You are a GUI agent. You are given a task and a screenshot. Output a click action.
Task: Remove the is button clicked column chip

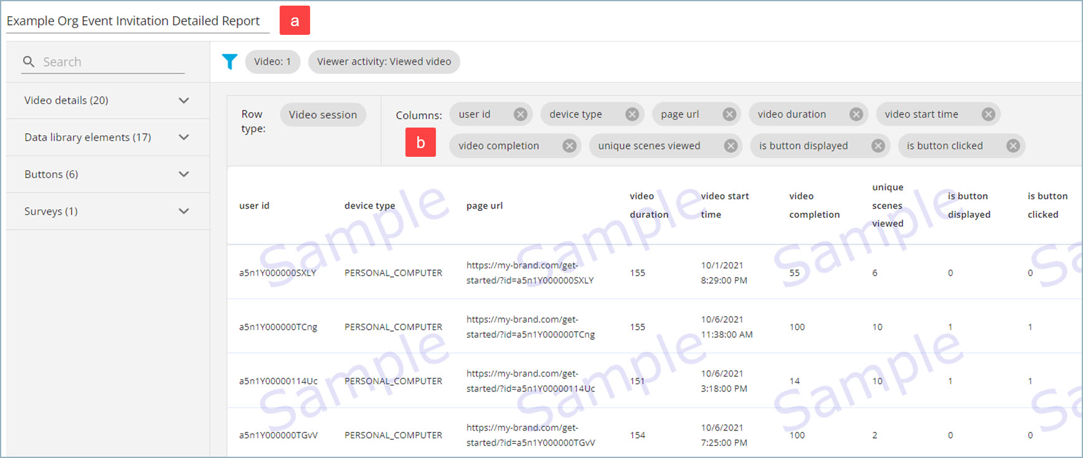click(x=1013, y=146)
